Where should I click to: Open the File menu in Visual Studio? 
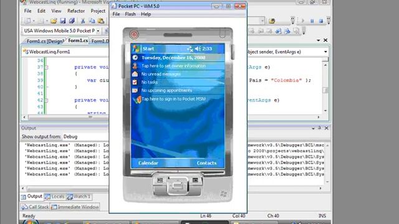(x=27, y=11)
